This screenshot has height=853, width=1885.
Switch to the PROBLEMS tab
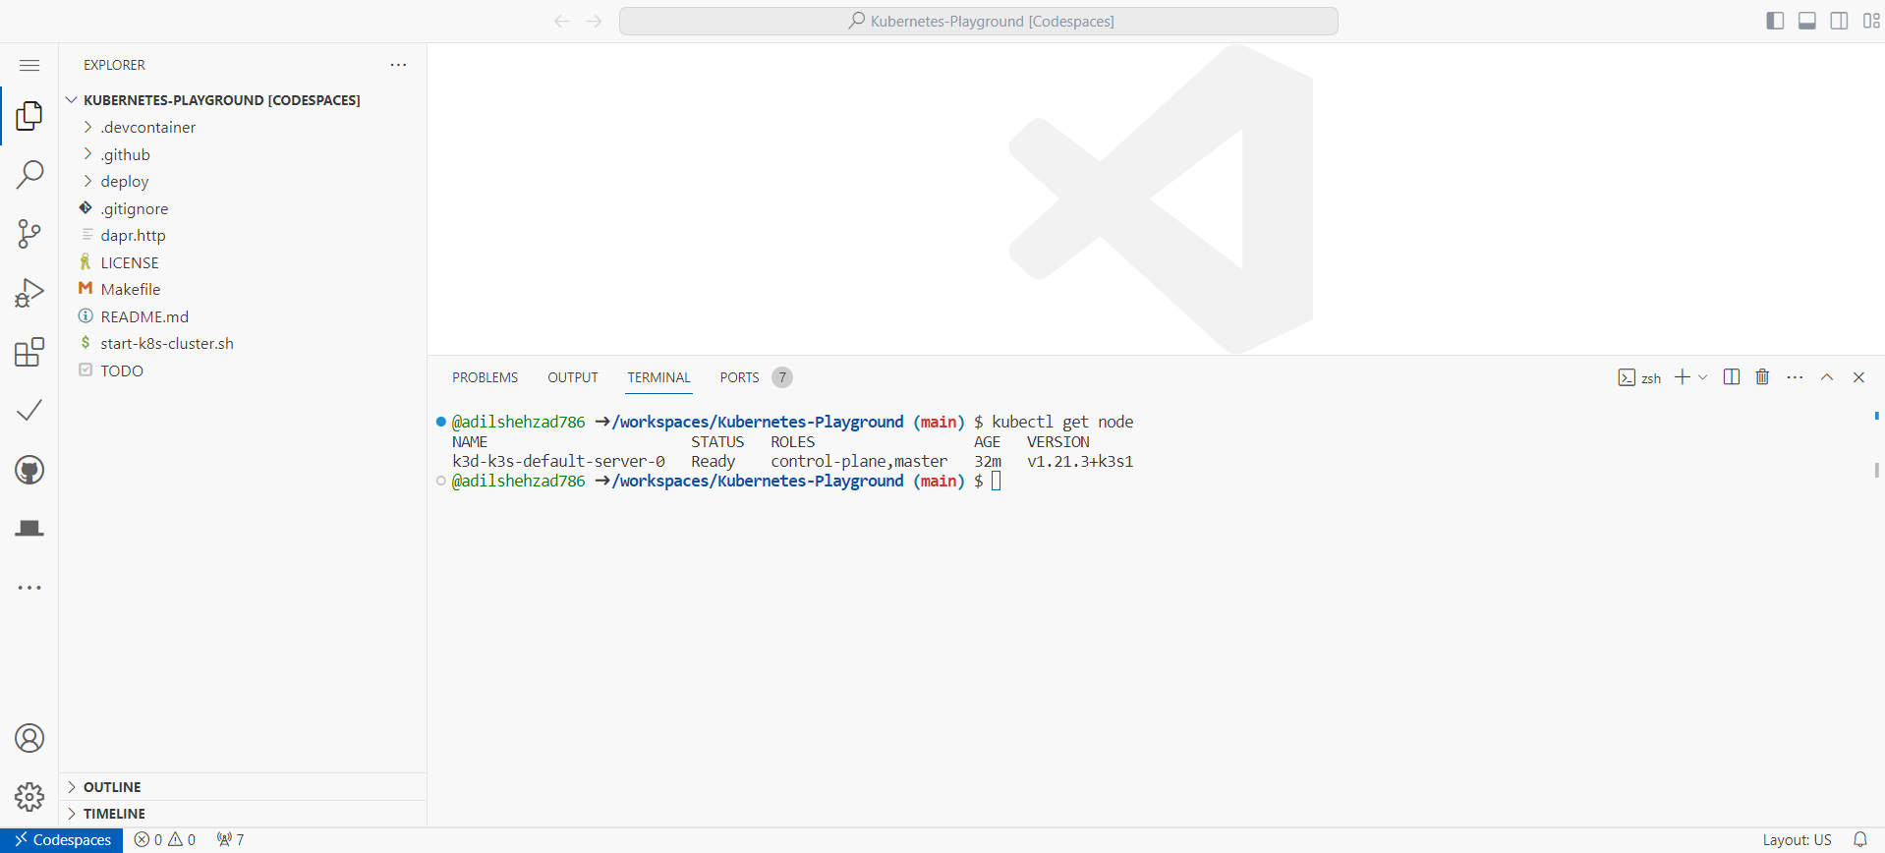click(485, 377)
